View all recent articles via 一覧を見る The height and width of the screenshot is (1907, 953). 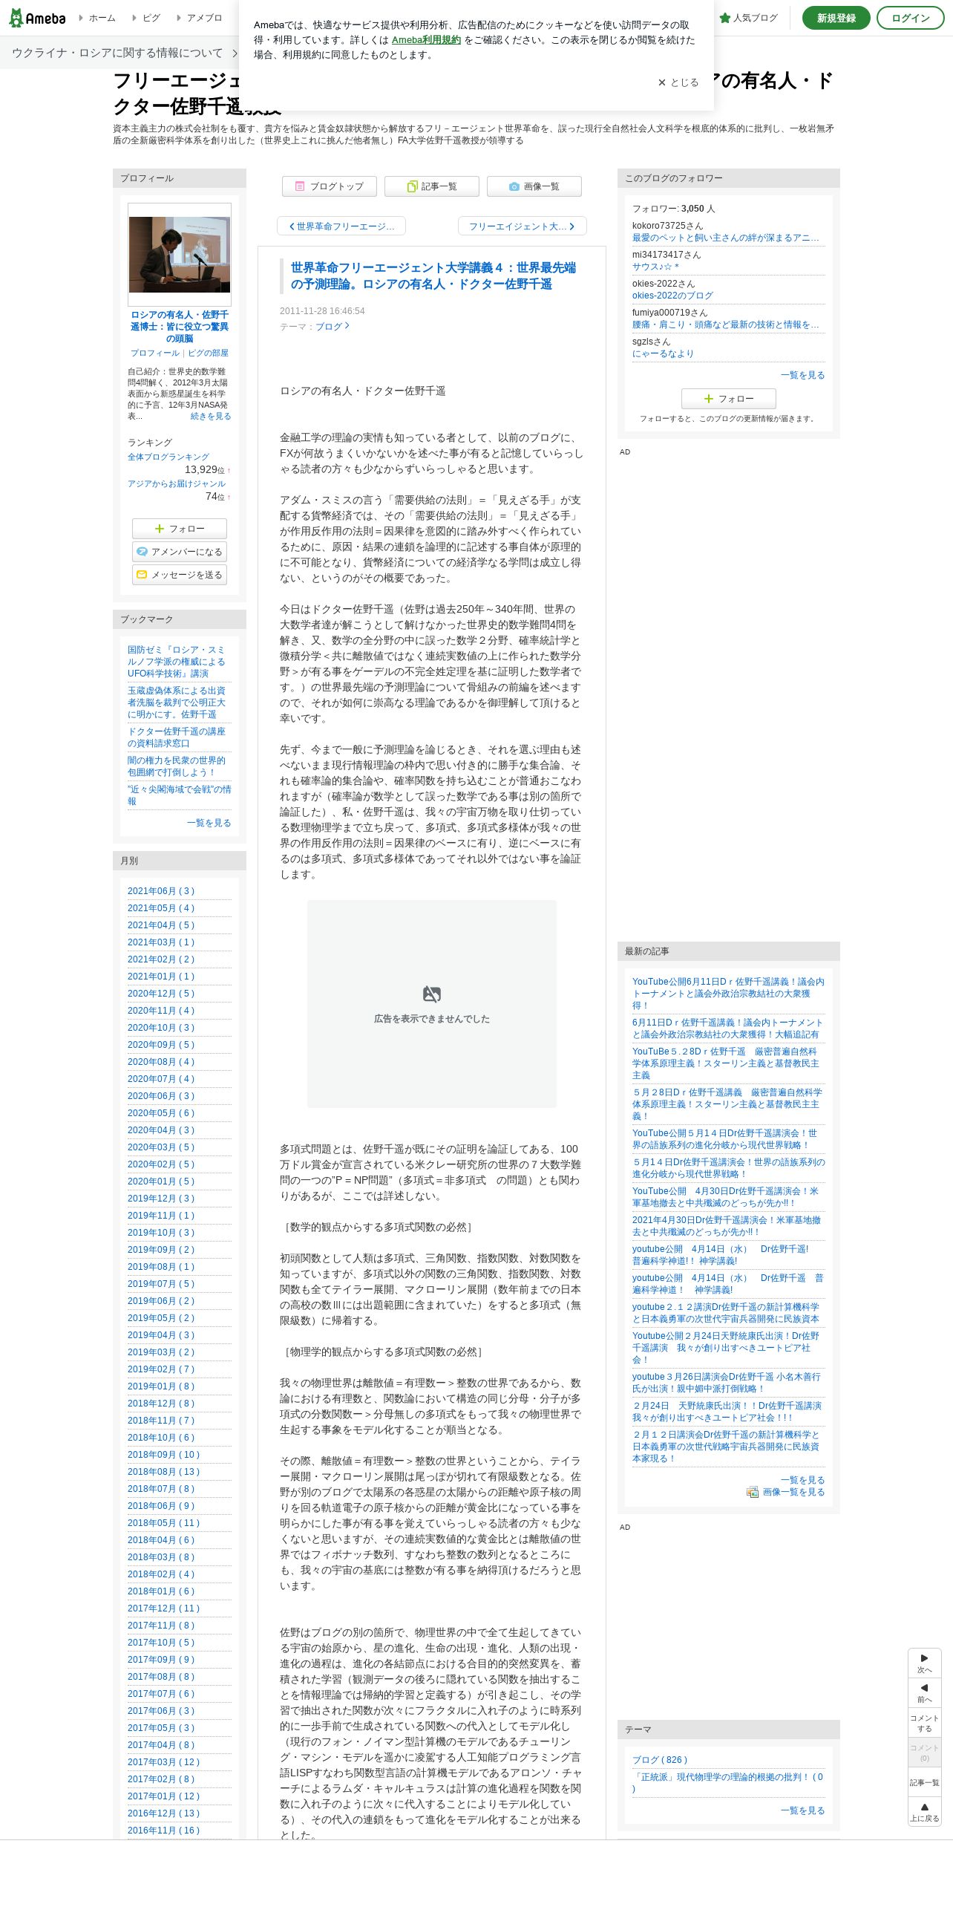point(803,1480)
